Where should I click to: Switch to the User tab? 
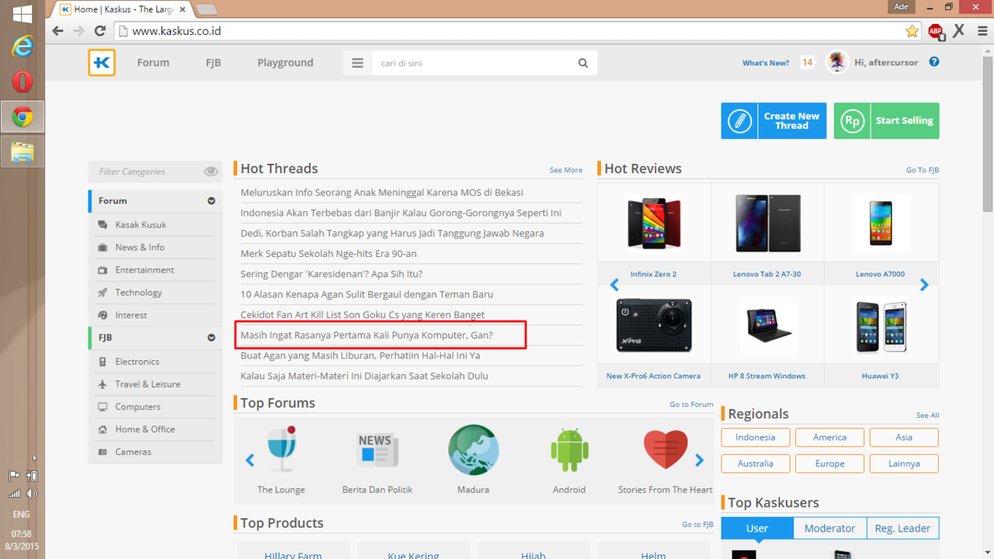pos(757,529)
